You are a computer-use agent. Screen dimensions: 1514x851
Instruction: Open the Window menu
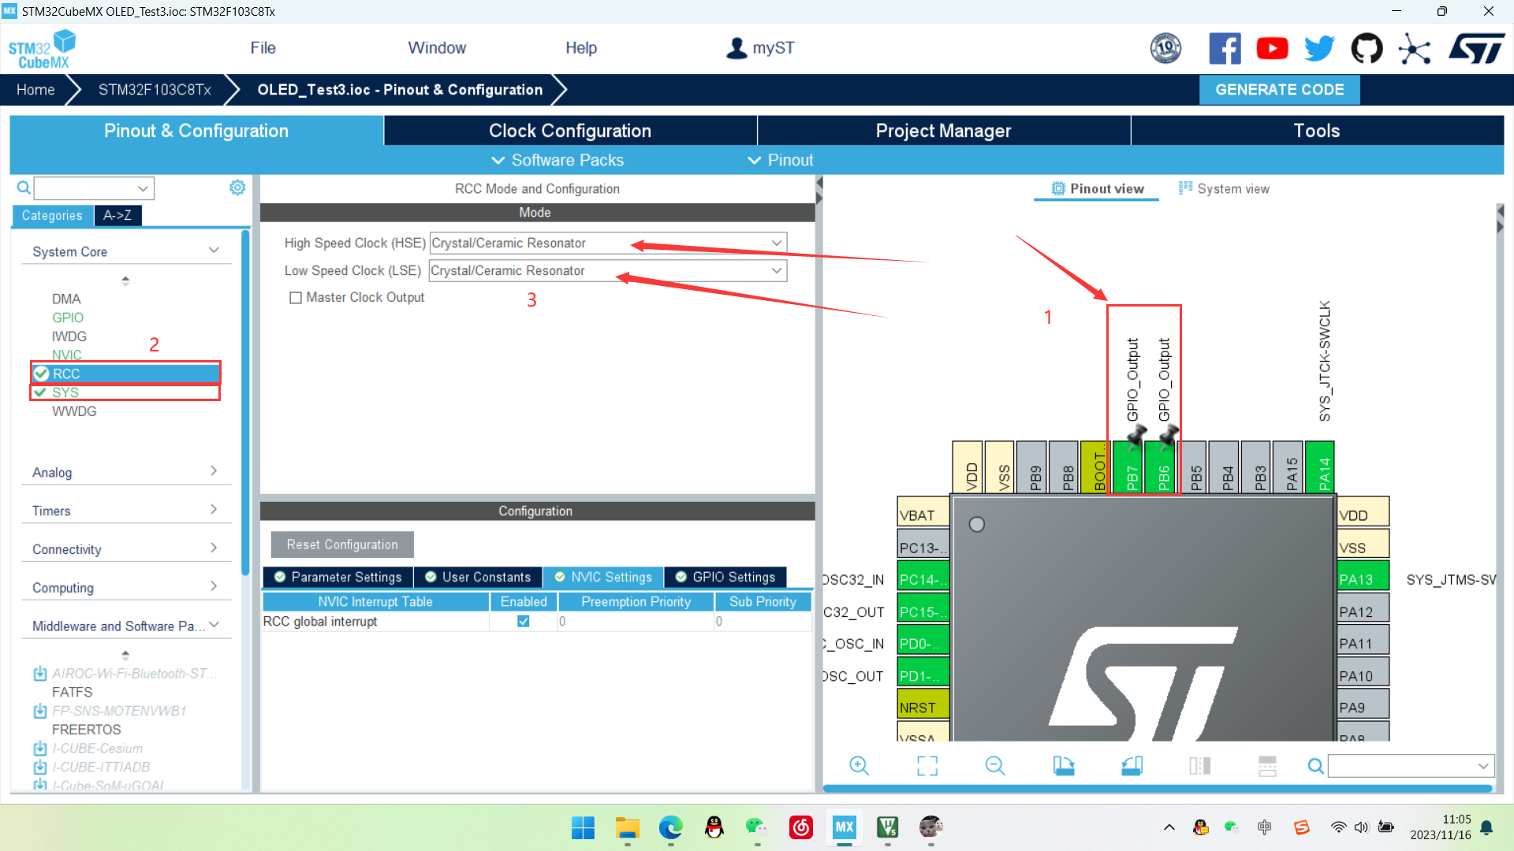click(437, 48)
